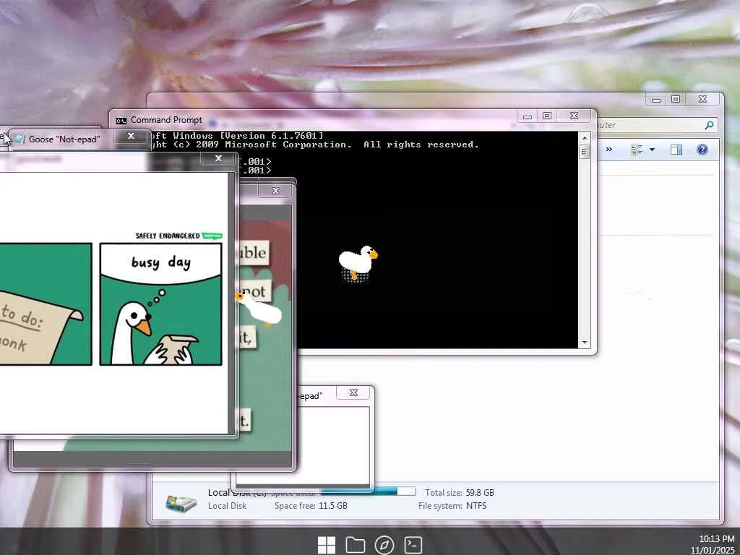Close the busy day comic window
Image resolution: width=740 pixels, height=555 pixels.
coord(218,158)
